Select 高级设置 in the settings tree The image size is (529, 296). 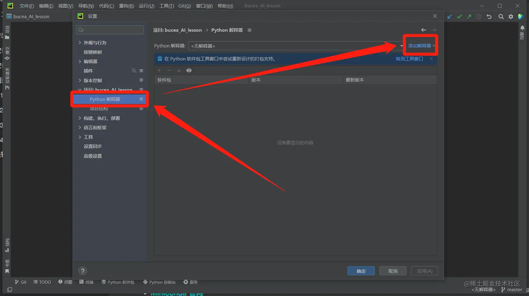click(x=93, y=156)
